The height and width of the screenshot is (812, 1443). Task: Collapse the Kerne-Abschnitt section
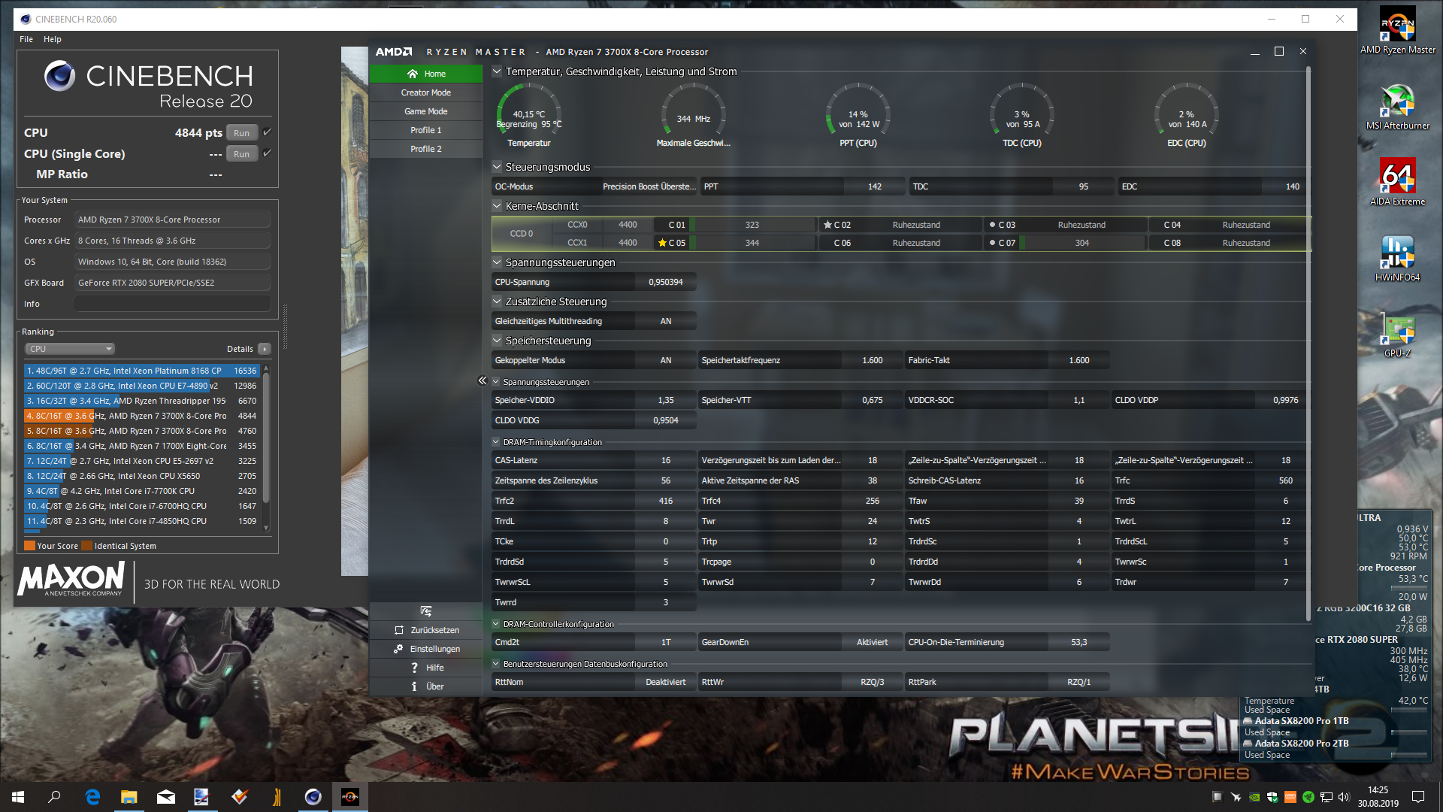coord(497,206)
